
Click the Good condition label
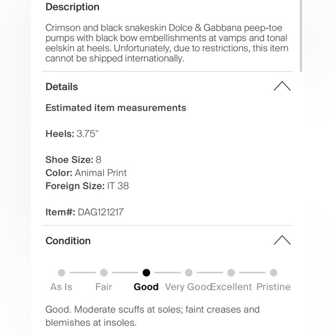tap(146, 287)
